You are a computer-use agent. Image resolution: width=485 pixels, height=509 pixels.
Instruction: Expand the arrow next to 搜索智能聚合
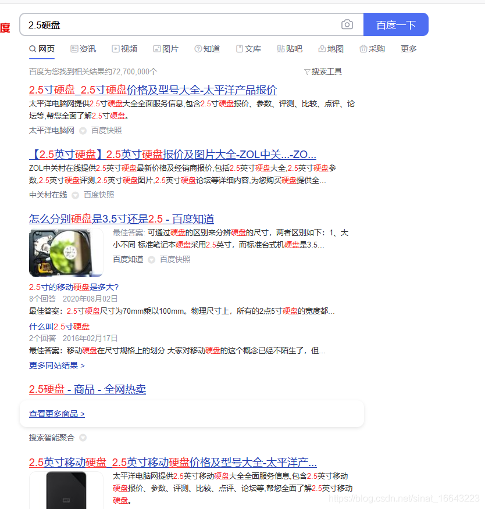pos(83,438)
